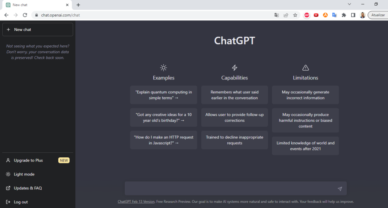Open Upgrade to Plus in sidebar
388x208 pixels.
click(x=38, y=160)
